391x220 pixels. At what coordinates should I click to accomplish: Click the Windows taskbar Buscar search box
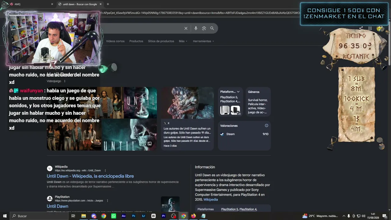pyautogui.click(x=40, y=216)
